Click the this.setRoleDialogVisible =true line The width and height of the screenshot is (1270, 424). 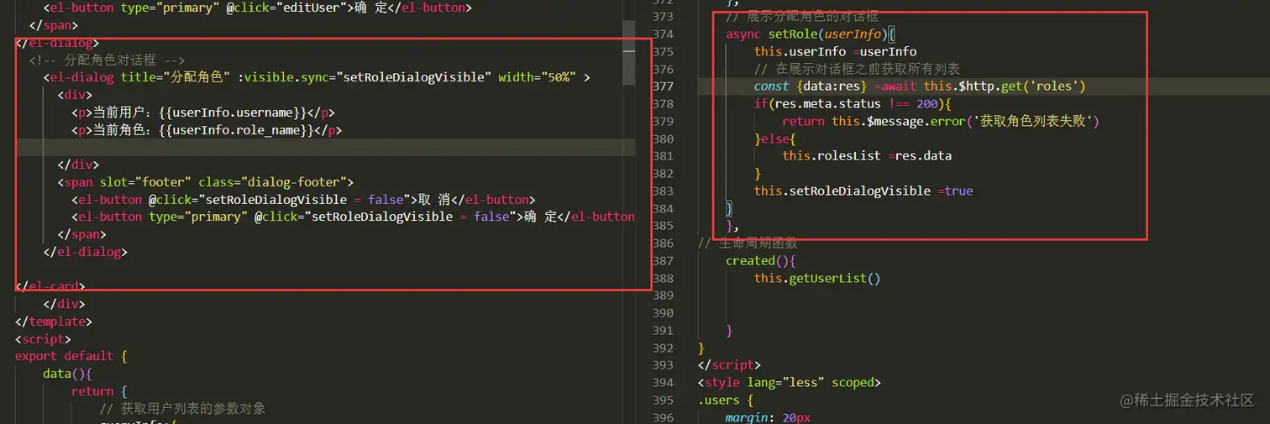click(x=863, y=191)
